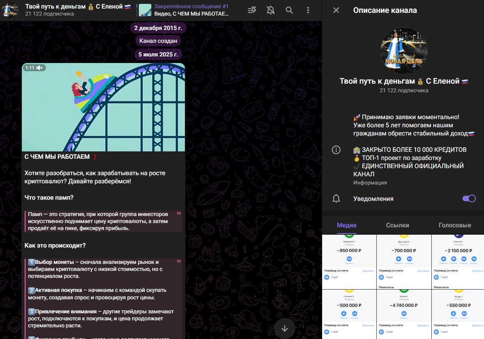Image resolution: width=484 pixels, height=339 pixels.
Task: Click the info circle icon beside description
Action: (x=336, y=150)
